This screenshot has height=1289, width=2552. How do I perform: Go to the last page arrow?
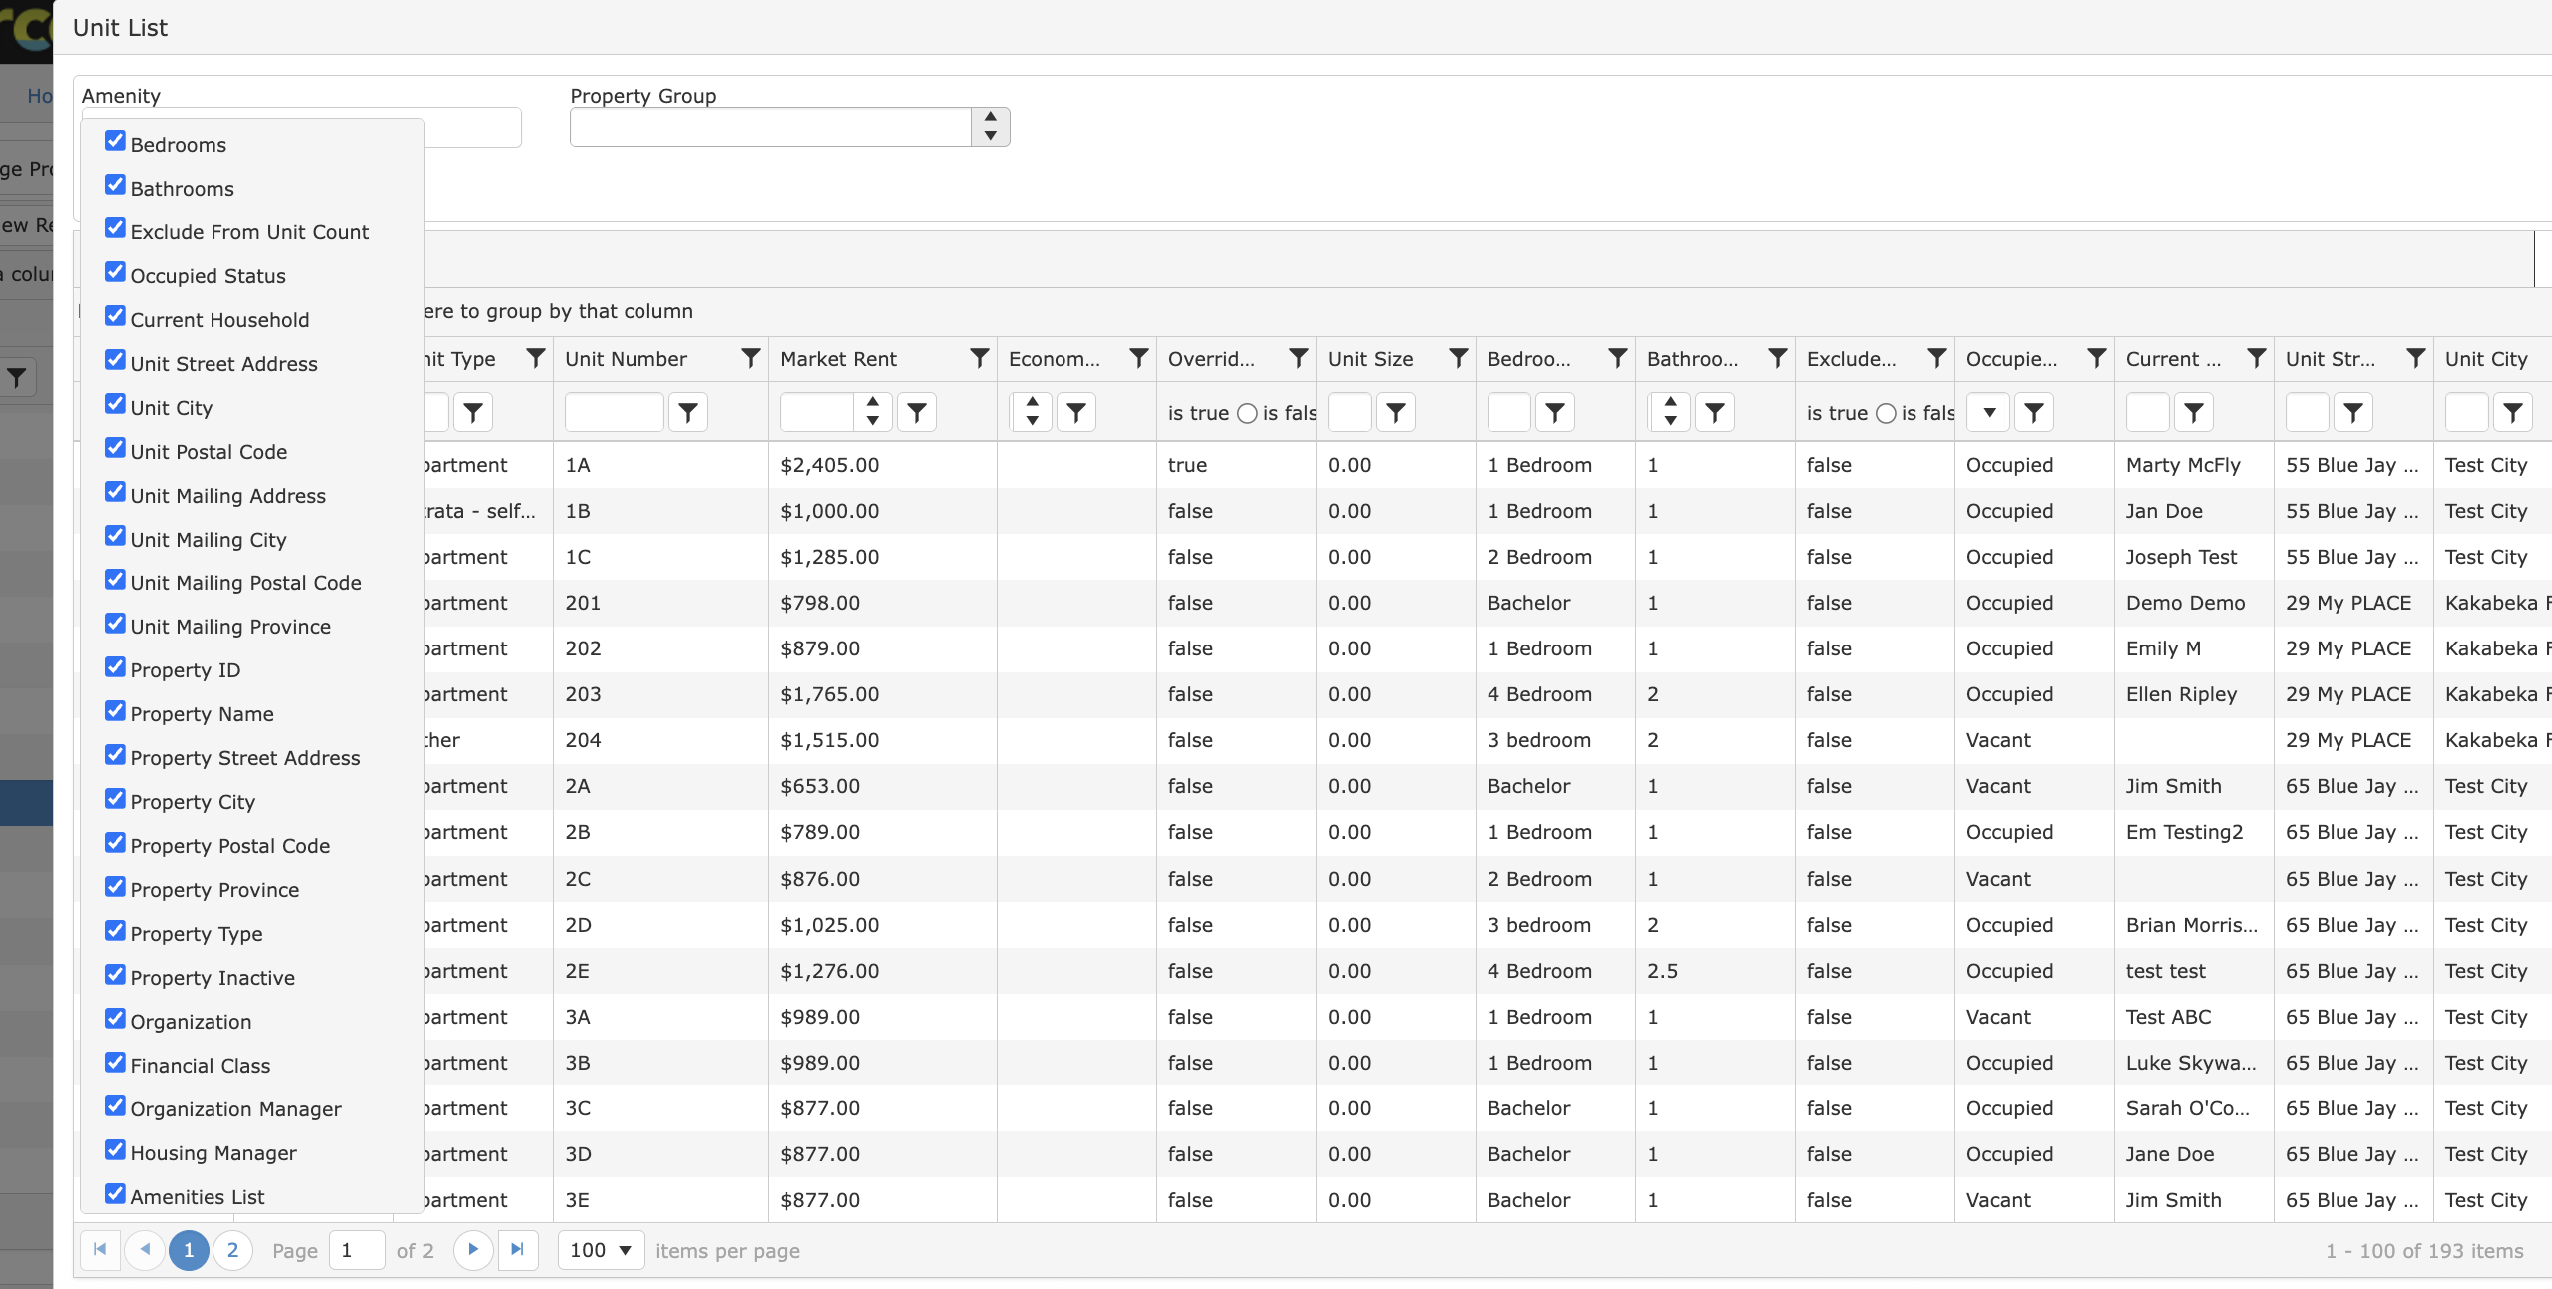(x=517, y=1249)
